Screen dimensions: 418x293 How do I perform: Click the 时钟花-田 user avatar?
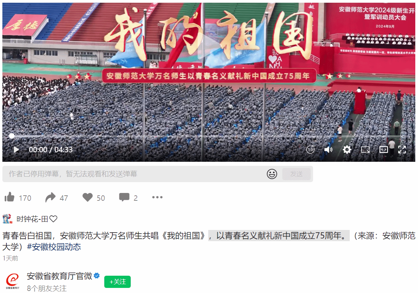coord(7,219)
